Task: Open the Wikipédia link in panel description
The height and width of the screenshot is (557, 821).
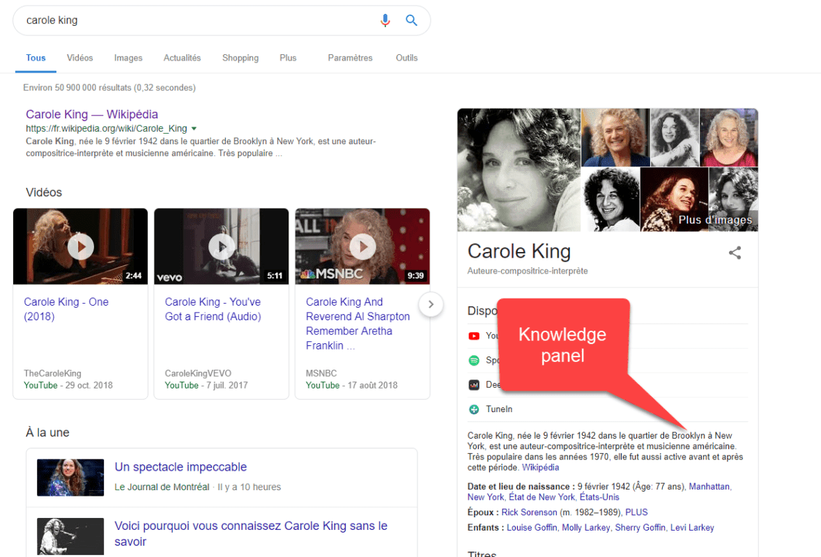Action: coord(540,468)
